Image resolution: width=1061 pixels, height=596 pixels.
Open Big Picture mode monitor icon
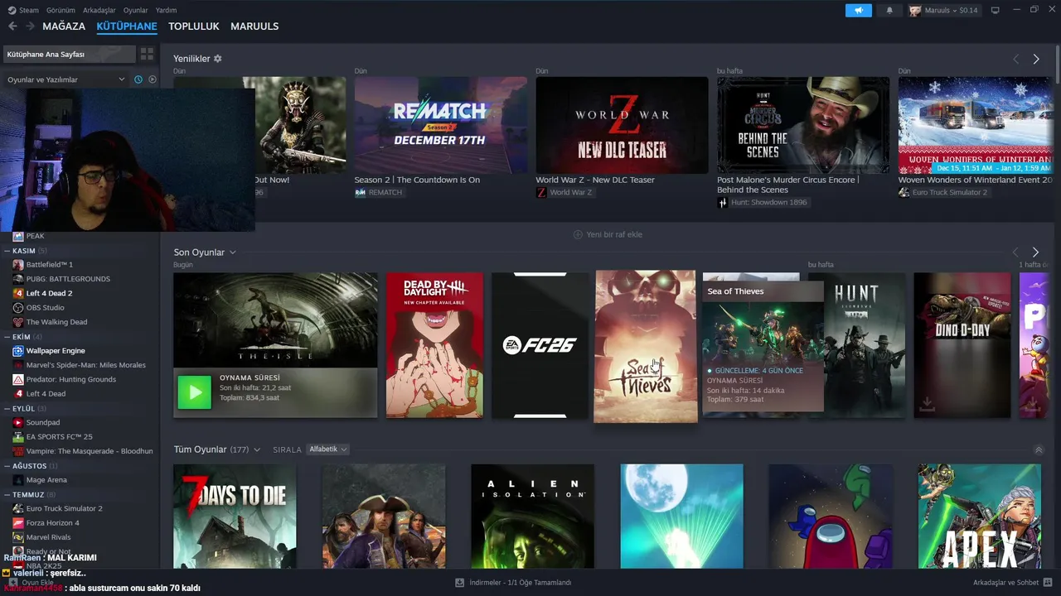click(996, 10)
